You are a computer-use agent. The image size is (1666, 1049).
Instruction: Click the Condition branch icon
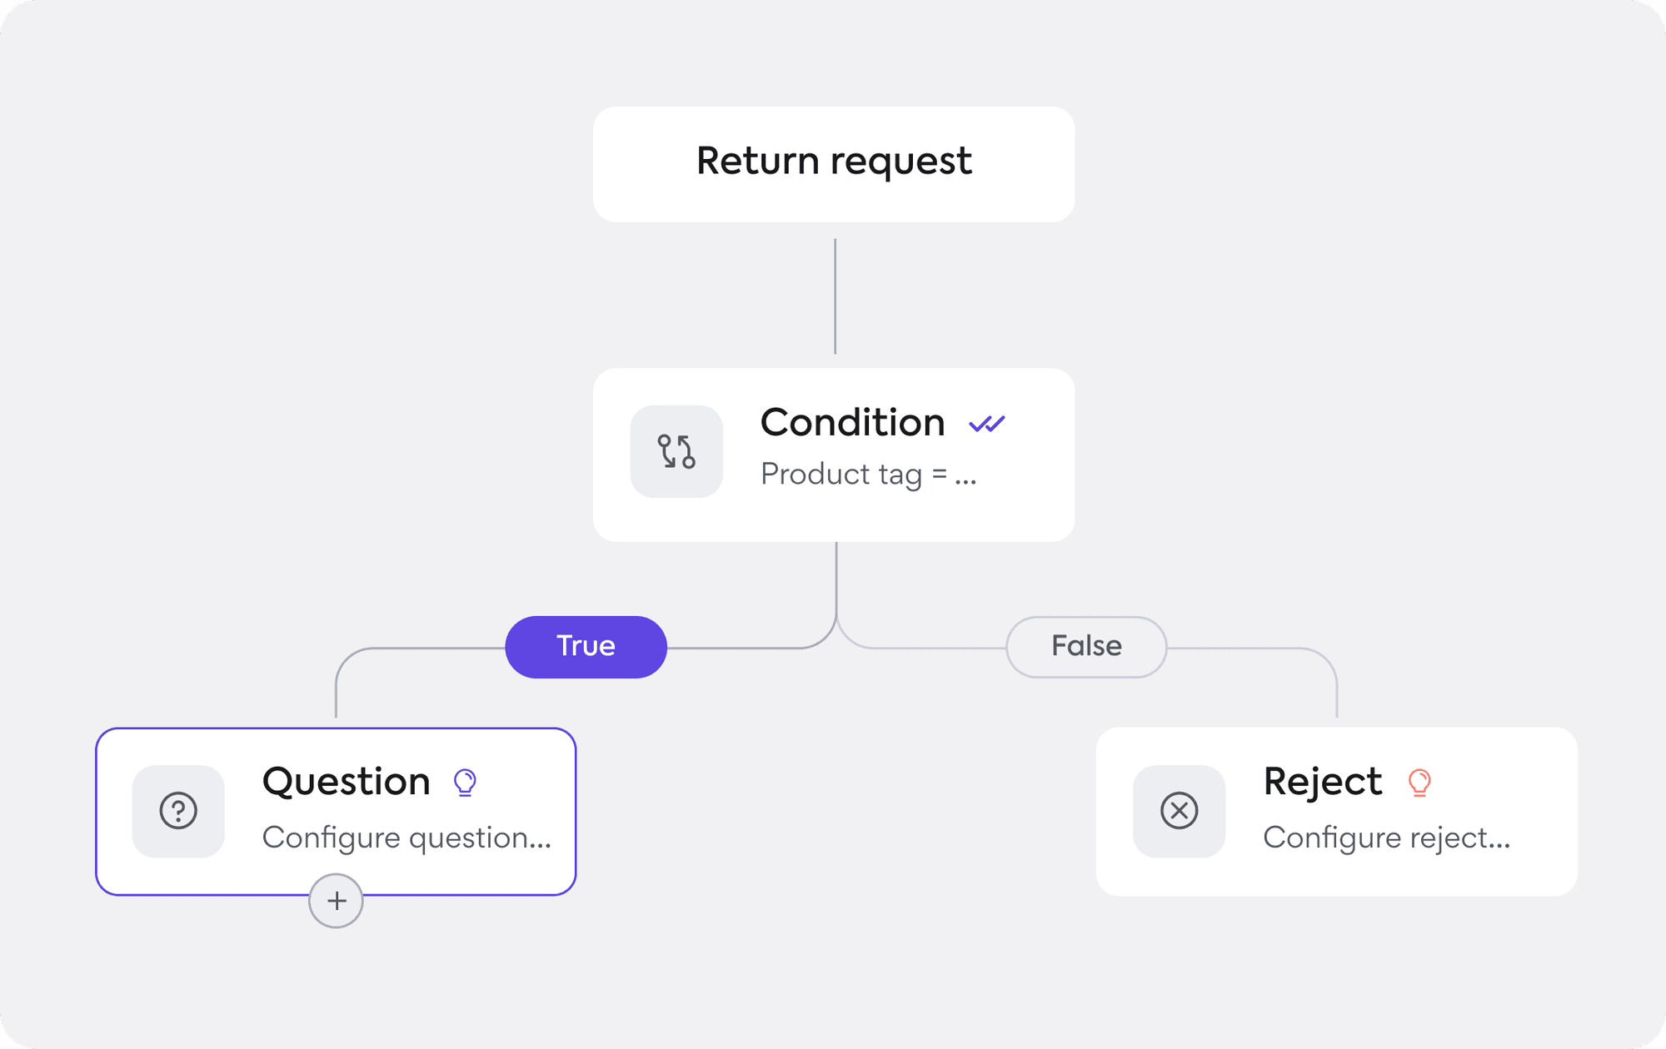(x=676, y=451)
